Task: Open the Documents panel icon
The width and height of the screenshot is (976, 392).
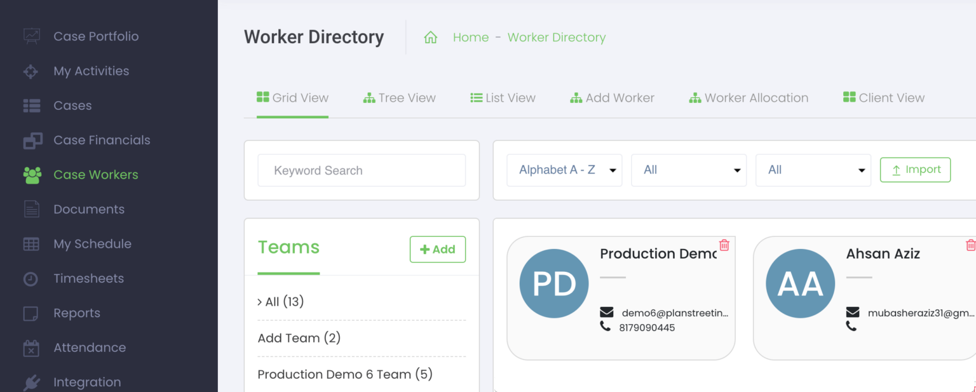Action: [x=30, y=209]
